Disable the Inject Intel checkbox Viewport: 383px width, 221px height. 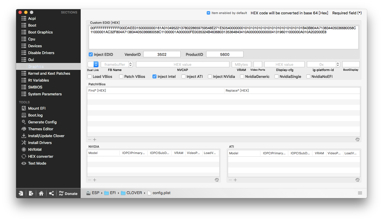[x=154, y=76]
